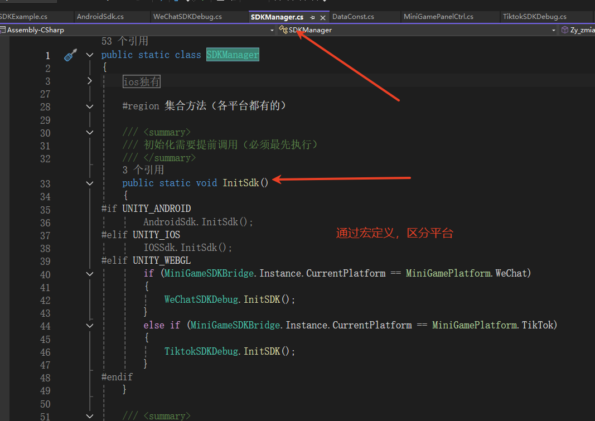Open the MiniGamePanelCtrl.cs tab
The image size is (595, 421).
coord(438,17)
